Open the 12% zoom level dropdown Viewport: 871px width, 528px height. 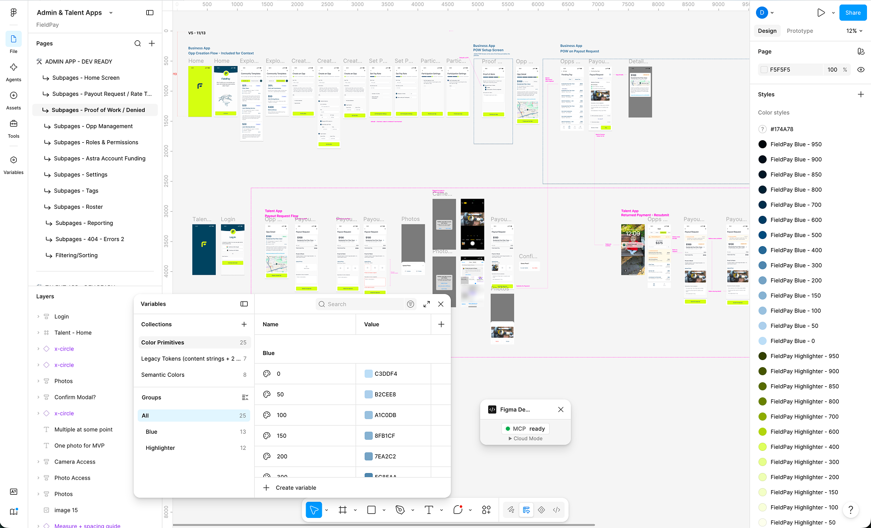pos(854,31)
